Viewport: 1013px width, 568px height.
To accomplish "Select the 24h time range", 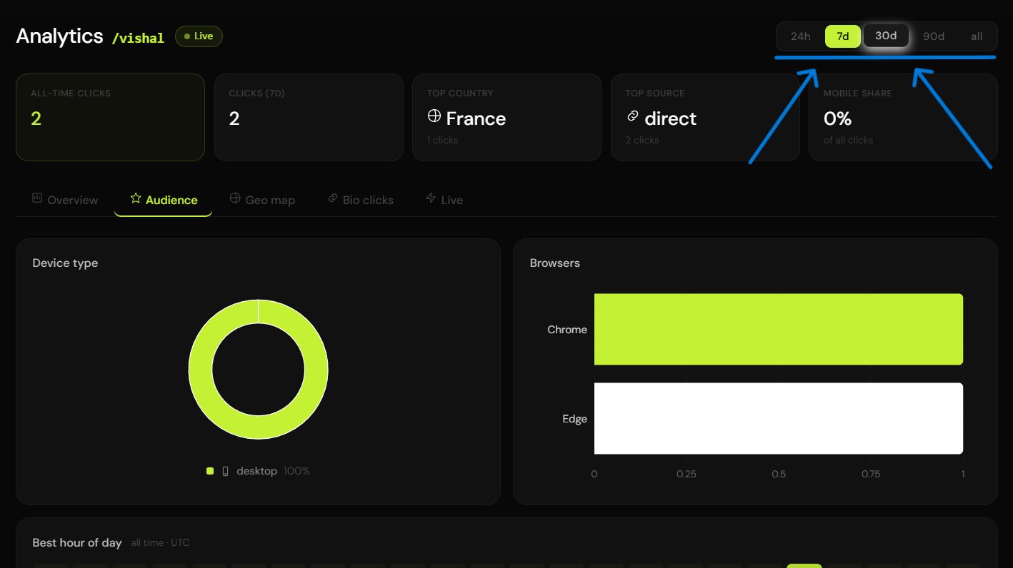I will pyautogui.click(x=800, y=36).
